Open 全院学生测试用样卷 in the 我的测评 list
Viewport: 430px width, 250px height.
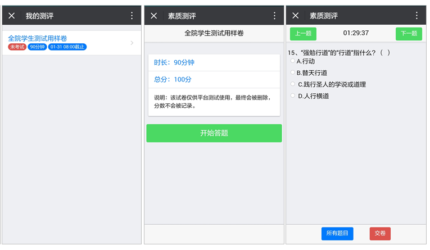[x=38, y=38]
